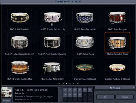Go to previous page with left arrow
This screenshot has width=136, height=103.
[59, 83]
